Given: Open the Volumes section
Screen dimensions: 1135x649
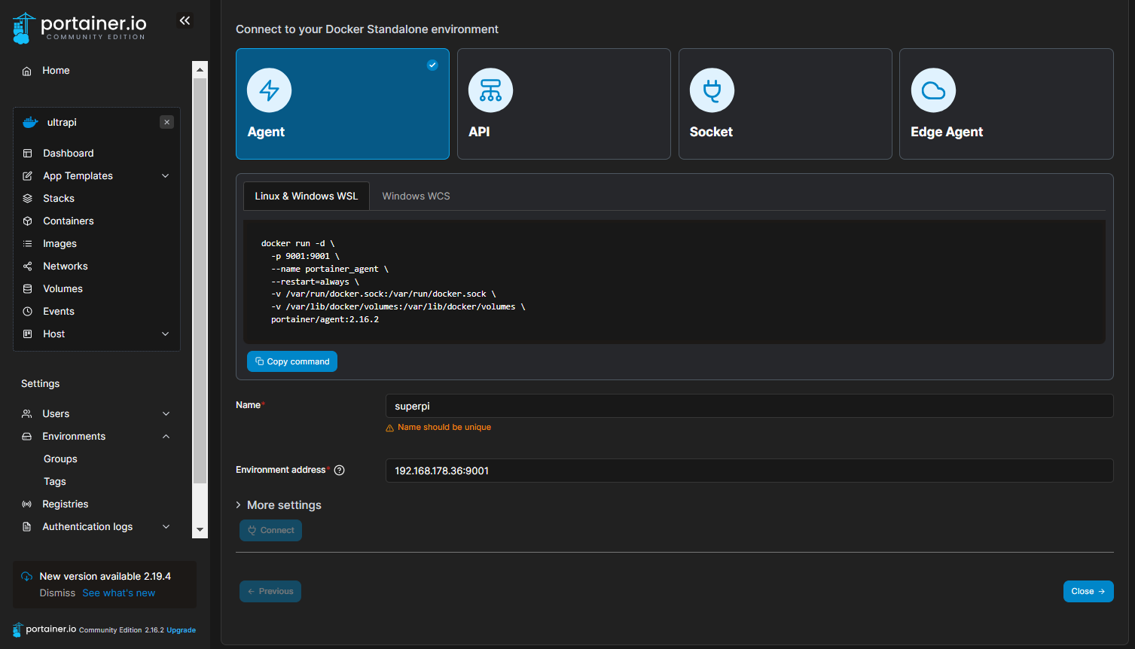Looking at the screenshot, I should point(62,288).
